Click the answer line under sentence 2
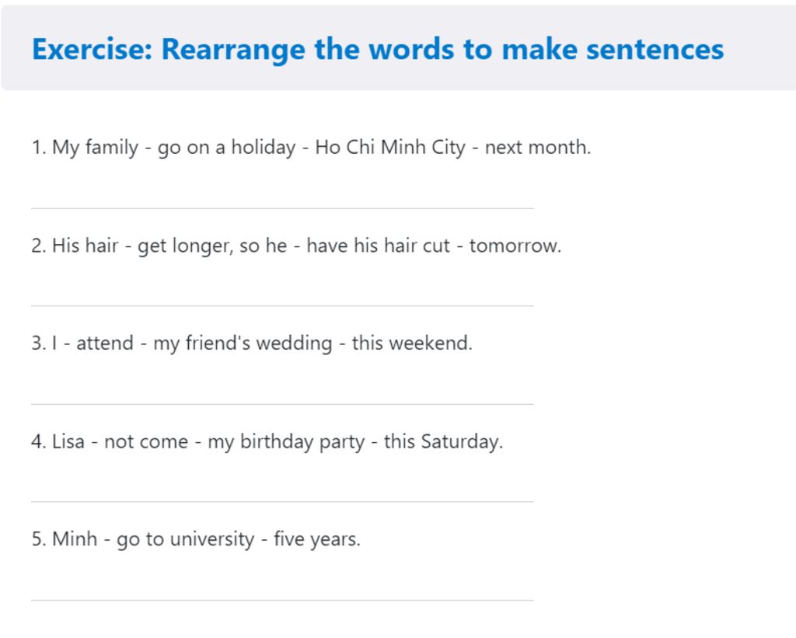Viewport: 796px width, 638px height. point(282,305)
